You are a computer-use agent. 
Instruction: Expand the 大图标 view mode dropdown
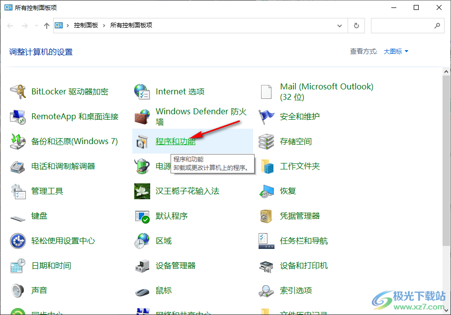(396, 52)
